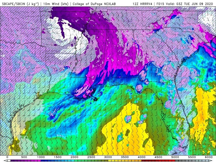The height and width of the screenshot is (162, 216).
Task: Click the College of DuPage NEXLAB label
Action: (x=94, y=4)
